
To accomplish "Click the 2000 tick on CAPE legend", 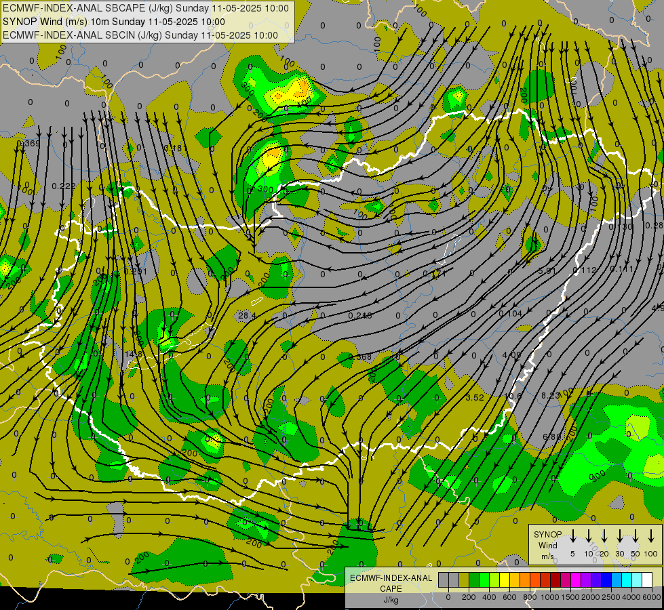I will pos(591,597).
